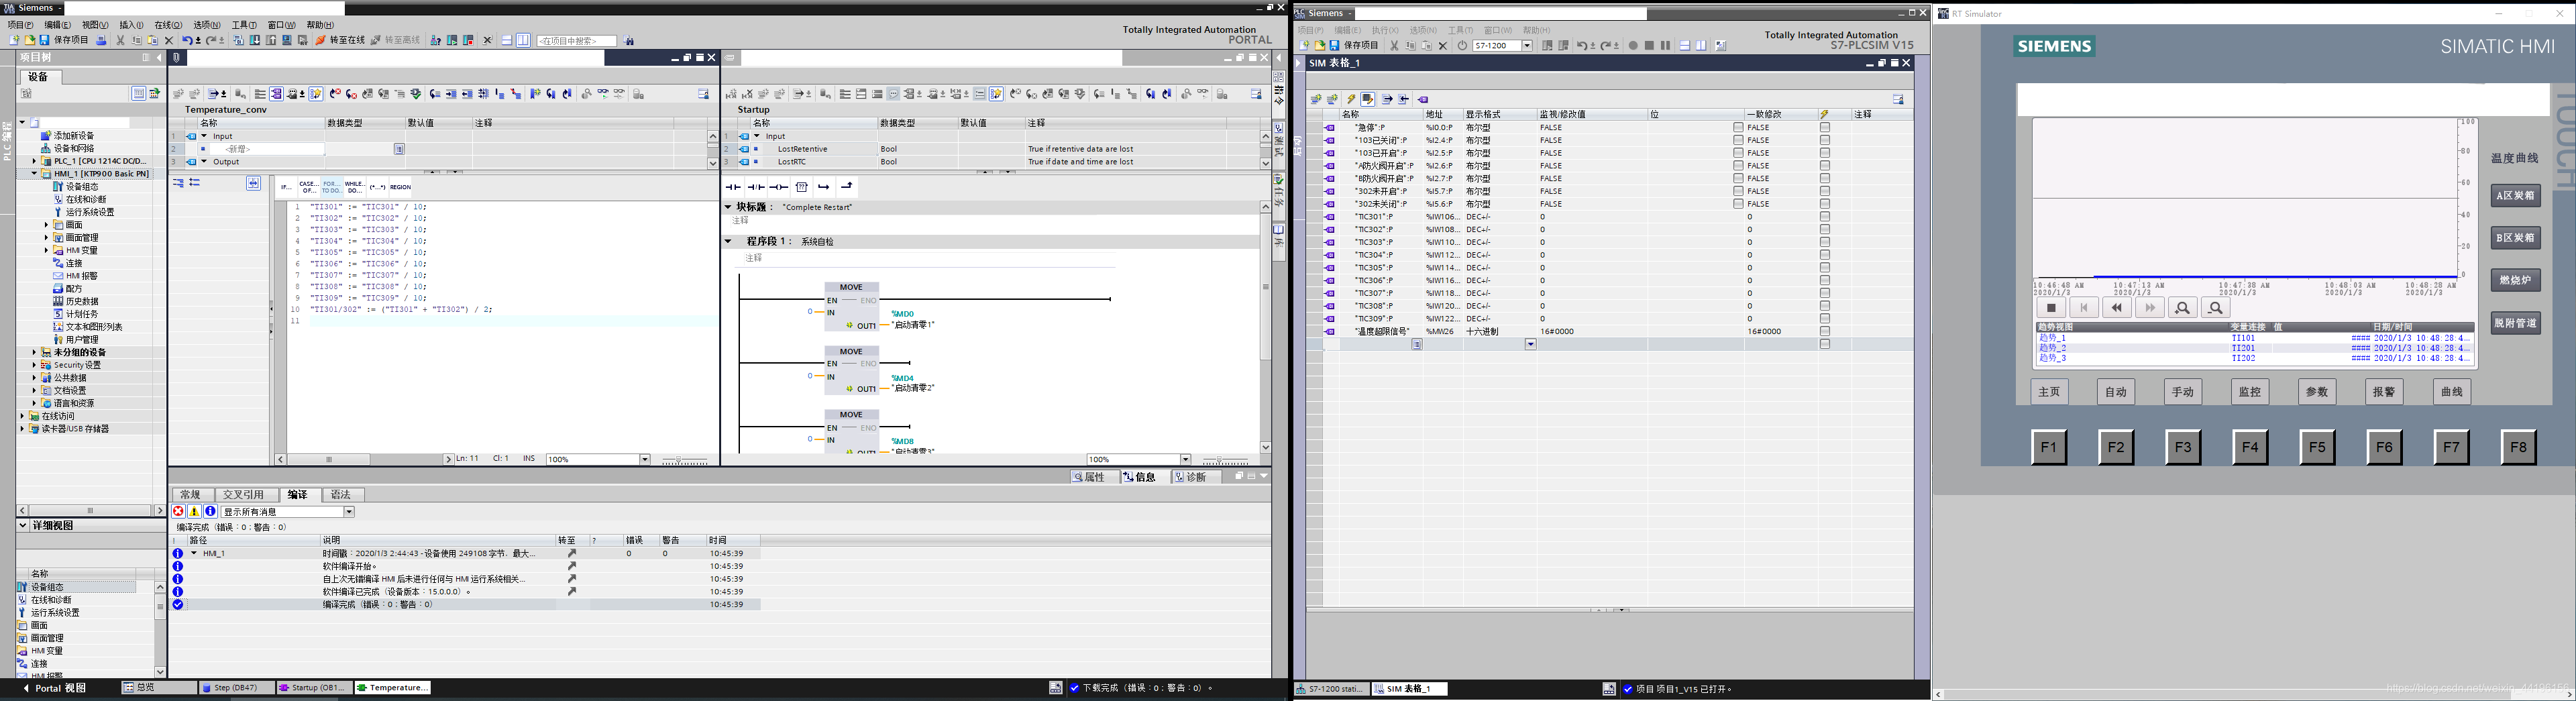The width and height of the screenshot is (2576, 701).
Task: Tick the bit checkbox for "302未关闭":P row
Action: click(x=1738, y=204)
